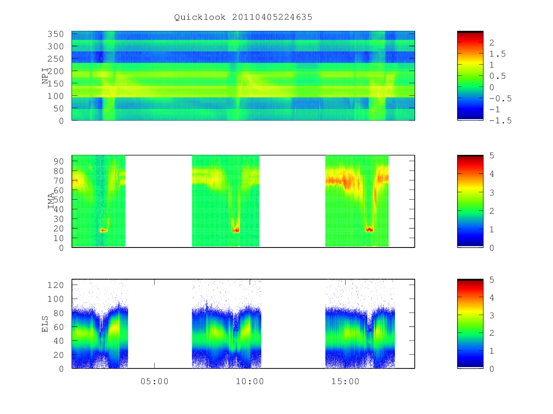Screen dimensions: 553x414
Task: Select the ELS panel colorbar
Action: 470,324
